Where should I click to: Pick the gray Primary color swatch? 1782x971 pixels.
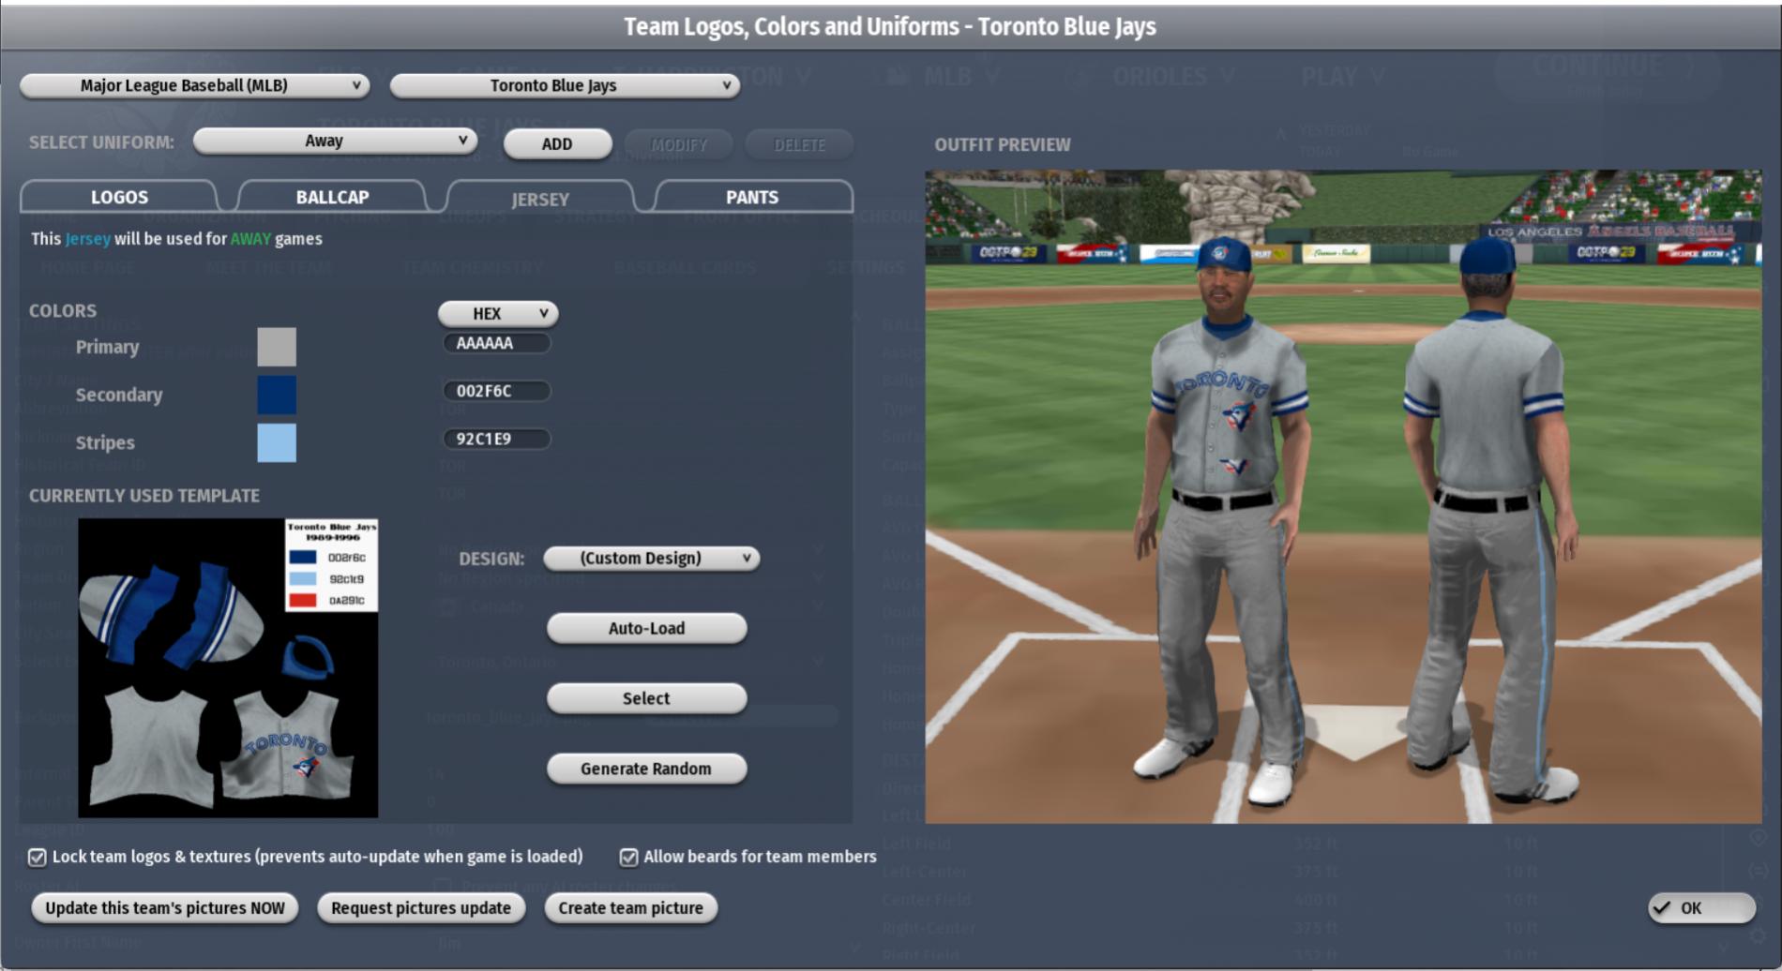pyautogui.click(x=277, y=347)
